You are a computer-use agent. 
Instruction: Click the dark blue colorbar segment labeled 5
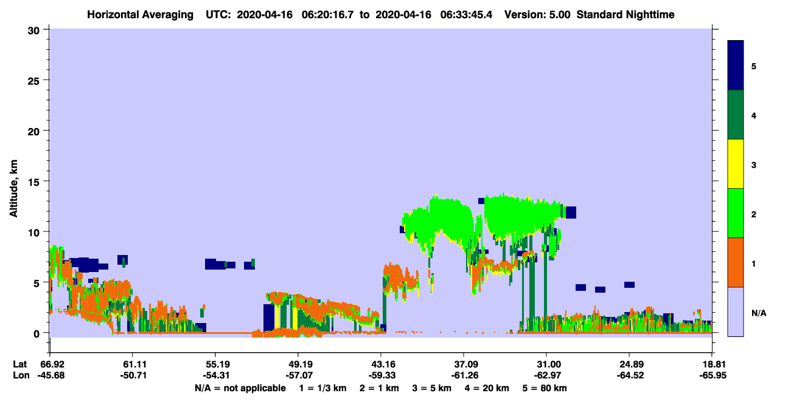pyautogui.click(x=736, y=66)
